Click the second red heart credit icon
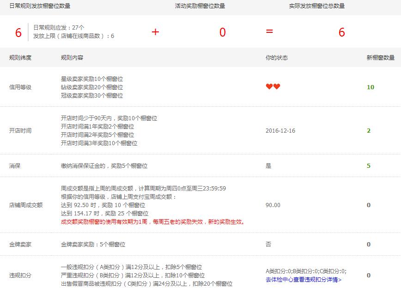The width and height of the screenshot is (401, 288). point(277,87)
